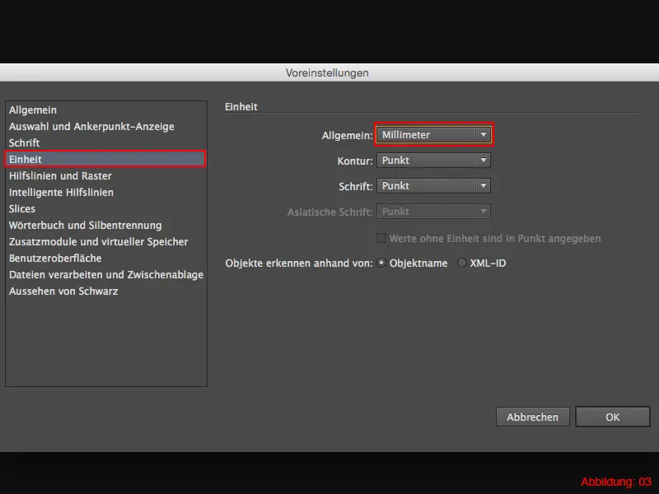Select the Einheit category
Viewport: 659px width, 494px height.
tap(106, 159)
